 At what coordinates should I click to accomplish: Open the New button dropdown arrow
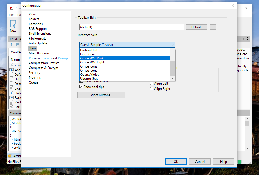21,26
